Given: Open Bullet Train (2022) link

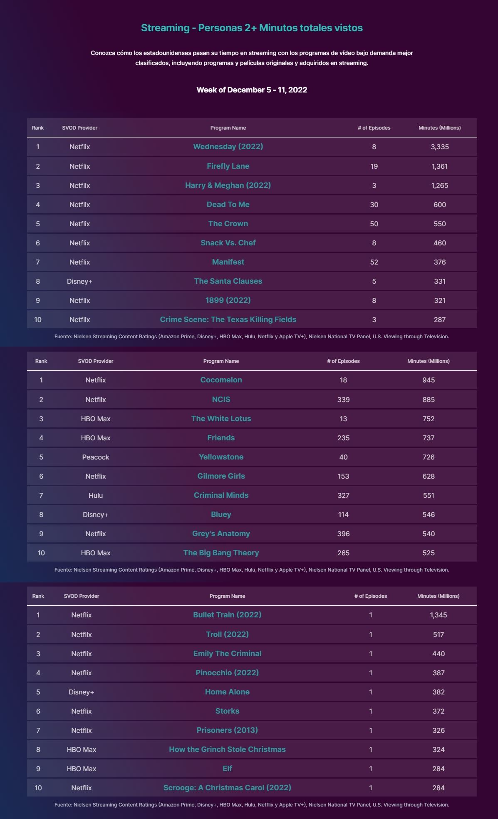Looking at the screenshot, I should [x=227, y=615].
